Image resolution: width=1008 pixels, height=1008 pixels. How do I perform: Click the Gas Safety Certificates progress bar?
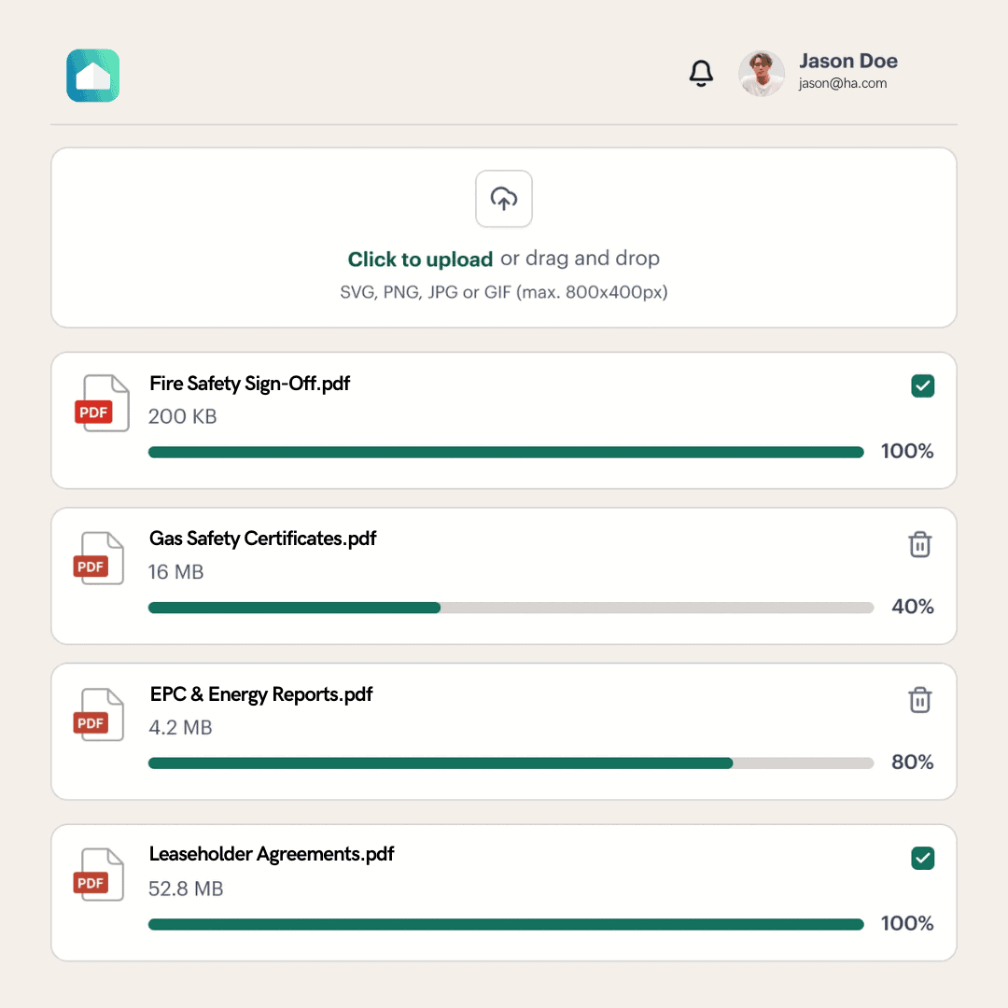click(511, 608)
